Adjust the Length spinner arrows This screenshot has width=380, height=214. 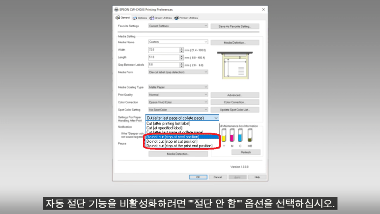181,58
